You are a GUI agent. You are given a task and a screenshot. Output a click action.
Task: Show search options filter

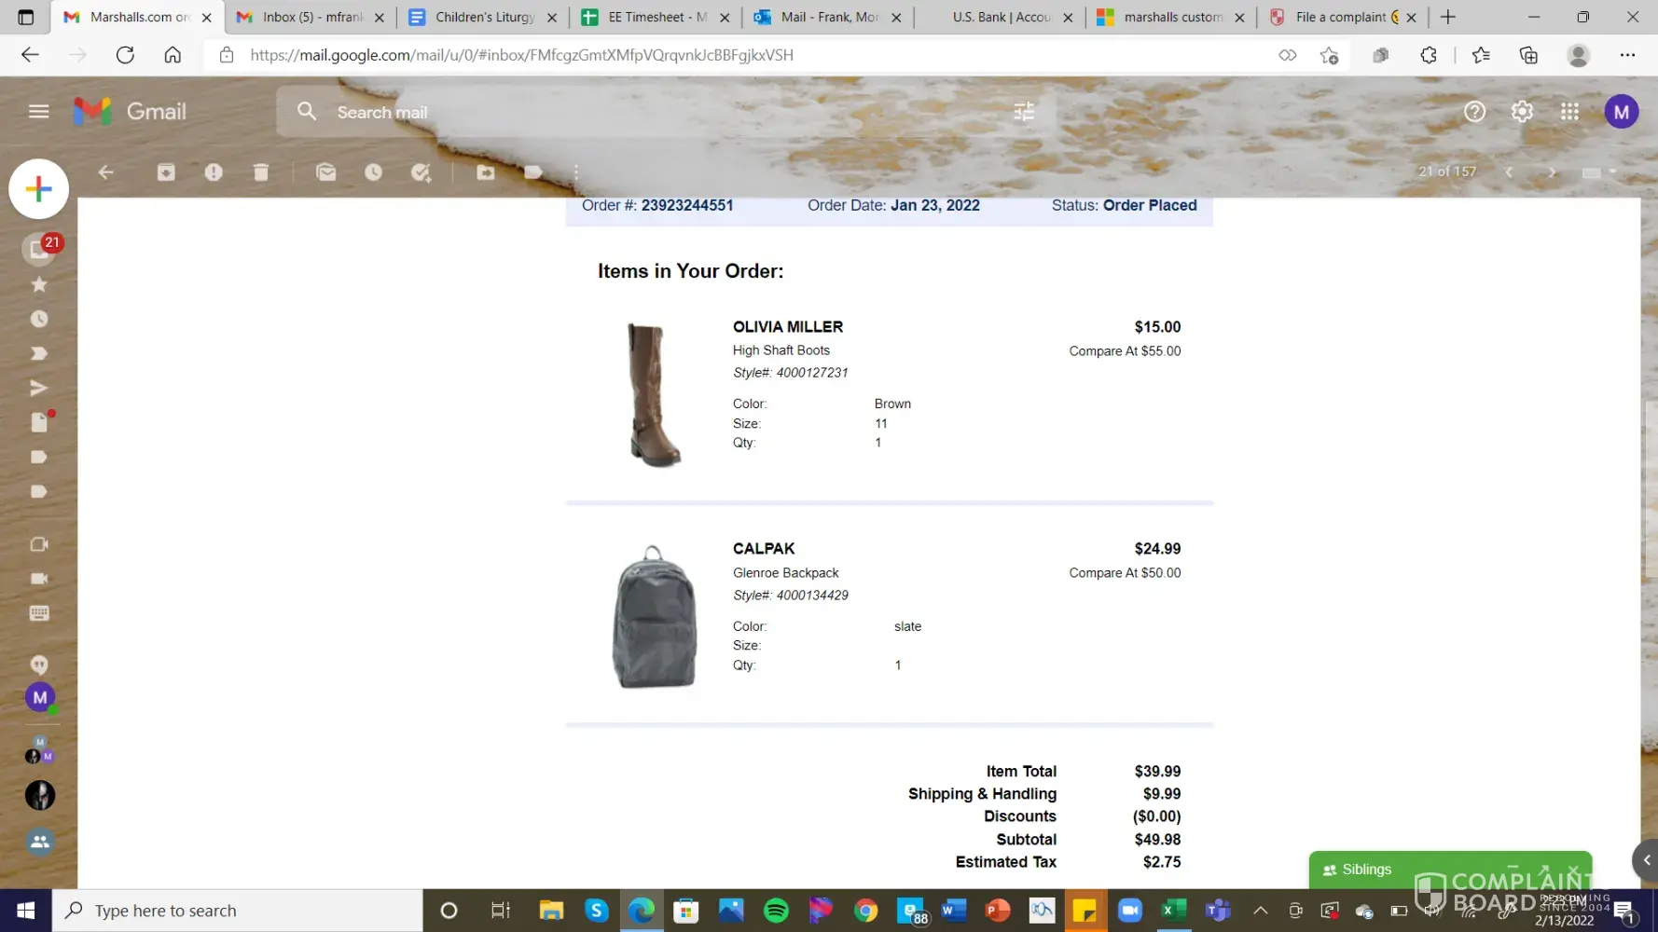[1024, 112]
